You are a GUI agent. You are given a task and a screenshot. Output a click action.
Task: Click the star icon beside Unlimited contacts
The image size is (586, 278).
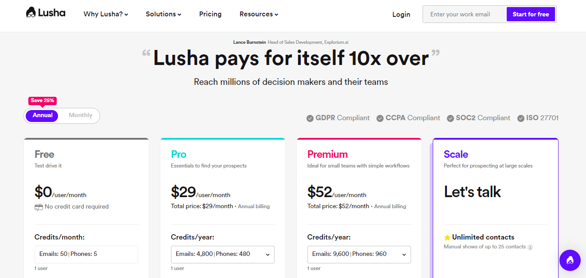[x=446, y=237]
